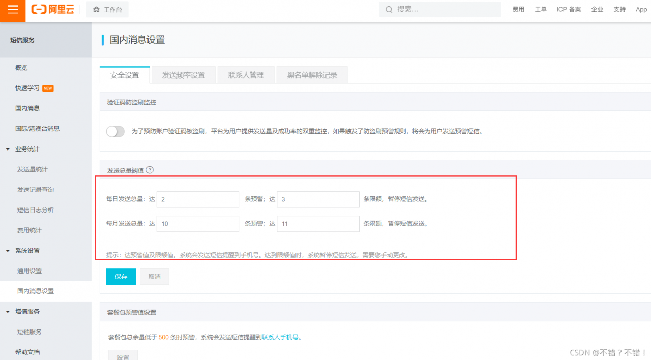Click the 保存 button
Viewport: 651px width, 360px height.
coord(121,277)
